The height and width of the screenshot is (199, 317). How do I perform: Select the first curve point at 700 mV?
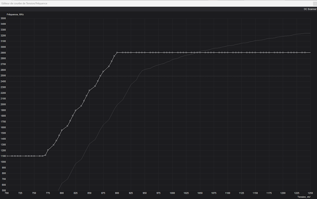coord(7,156)
